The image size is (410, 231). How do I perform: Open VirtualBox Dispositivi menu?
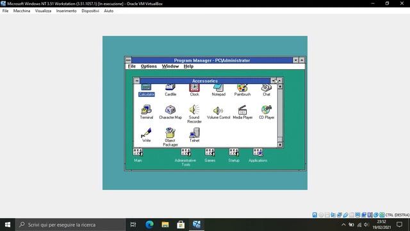pos(90,11)
